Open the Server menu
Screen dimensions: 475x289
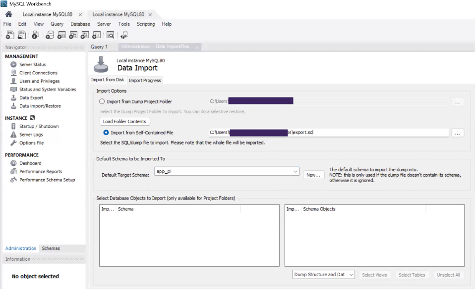[104, 24]
